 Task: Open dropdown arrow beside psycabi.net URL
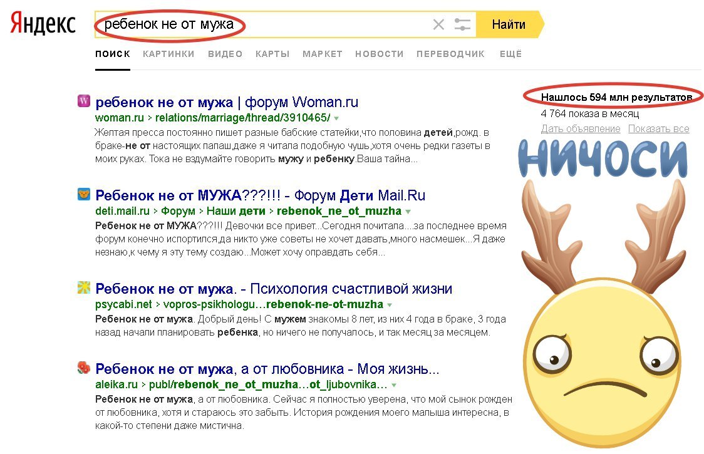pos(390,305)
